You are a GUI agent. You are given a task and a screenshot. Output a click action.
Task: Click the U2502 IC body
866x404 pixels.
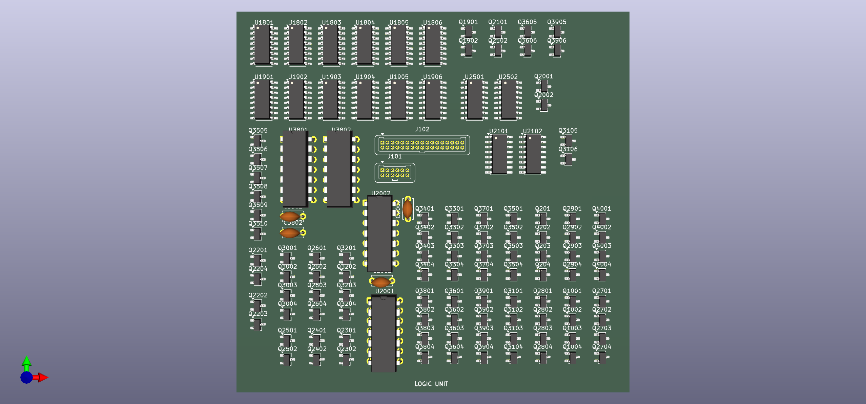point(508,100)
